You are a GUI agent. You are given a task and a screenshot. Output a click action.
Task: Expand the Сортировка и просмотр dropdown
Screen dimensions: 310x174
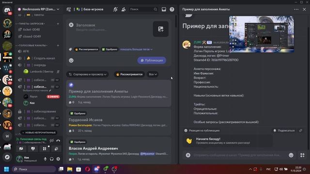pyautogui.click(x=87, y=74)
